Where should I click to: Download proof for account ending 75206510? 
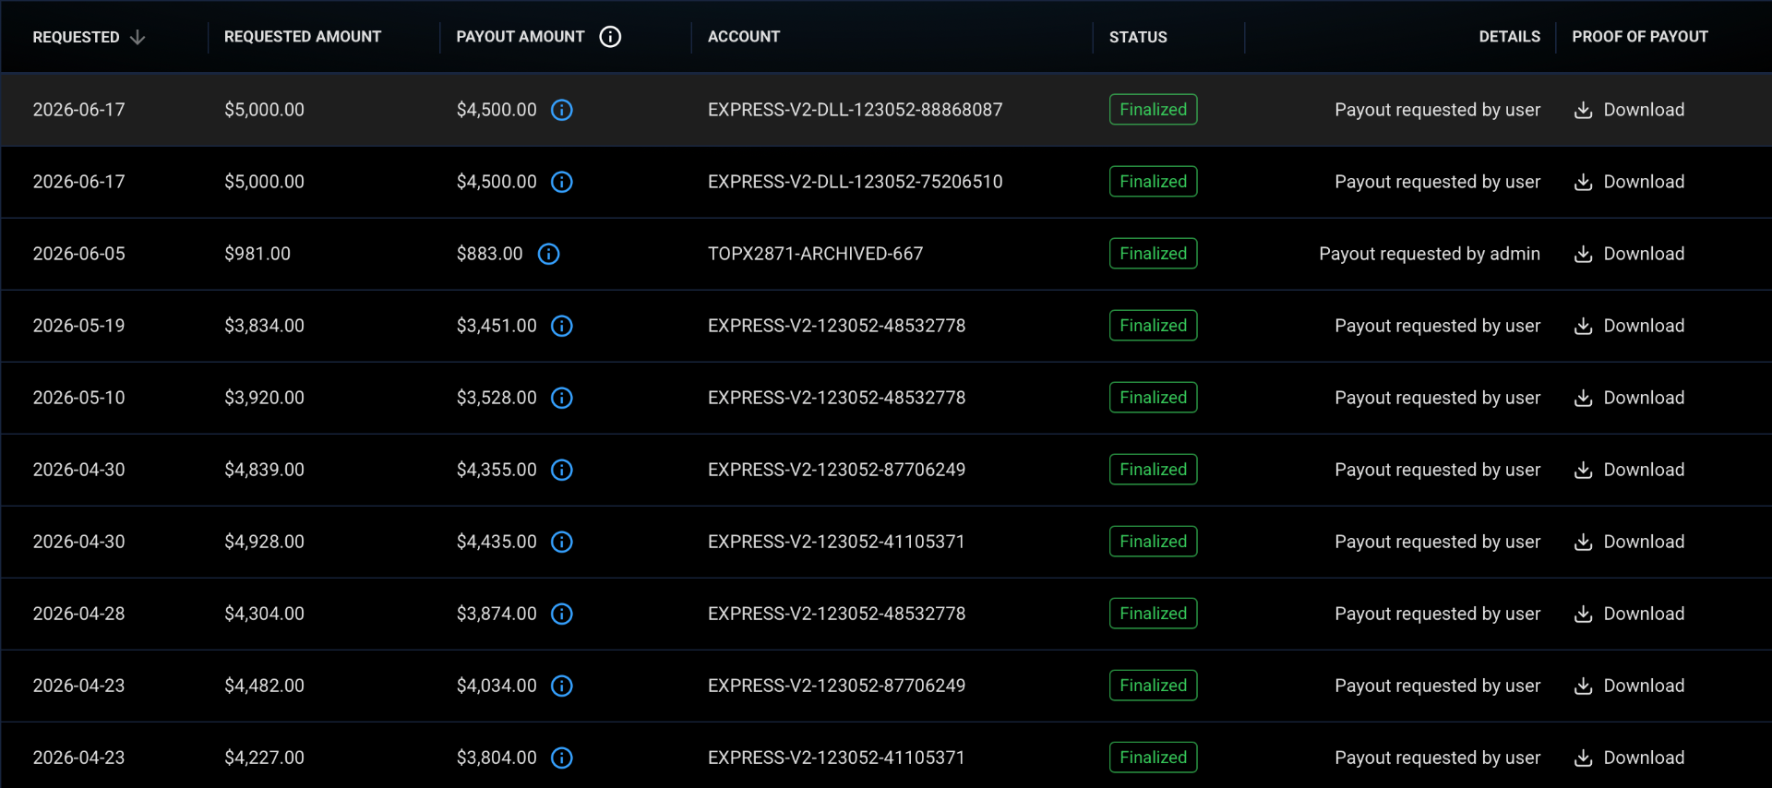pyautogui.click(x=1629, y=182)
